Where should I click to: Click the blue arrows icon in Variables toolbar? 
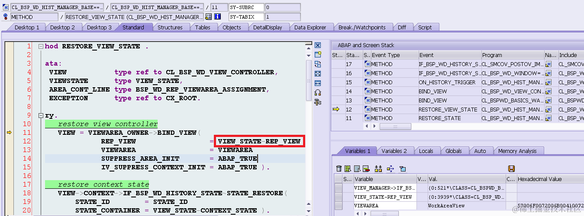(x=390, y=168)
